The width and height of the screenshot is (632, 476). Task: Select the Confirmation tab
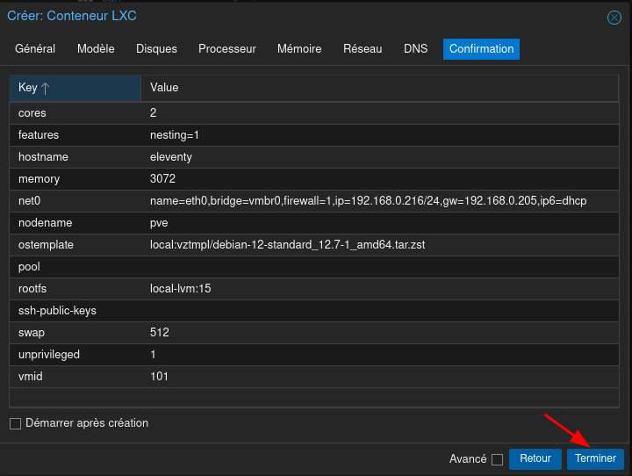481,49
